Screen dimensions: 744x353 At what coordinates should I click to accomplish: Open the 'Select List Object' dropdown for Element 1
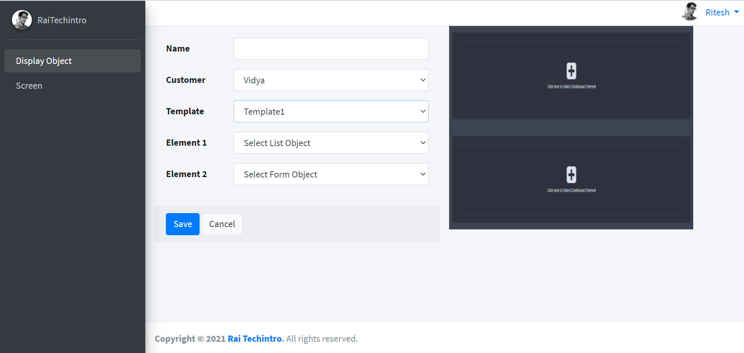pyautogui.click(x=331, y=143)
